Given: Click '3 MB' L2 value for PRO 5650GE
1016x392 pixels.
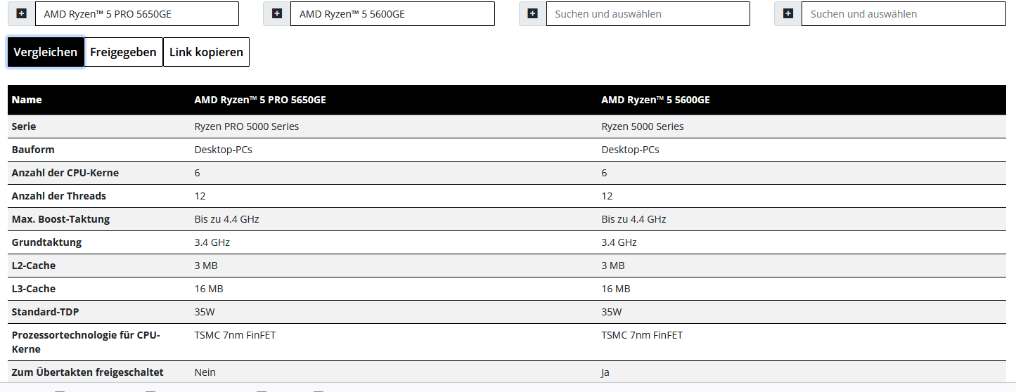Looking at the screenshot, I should click(x=206, y=266).
